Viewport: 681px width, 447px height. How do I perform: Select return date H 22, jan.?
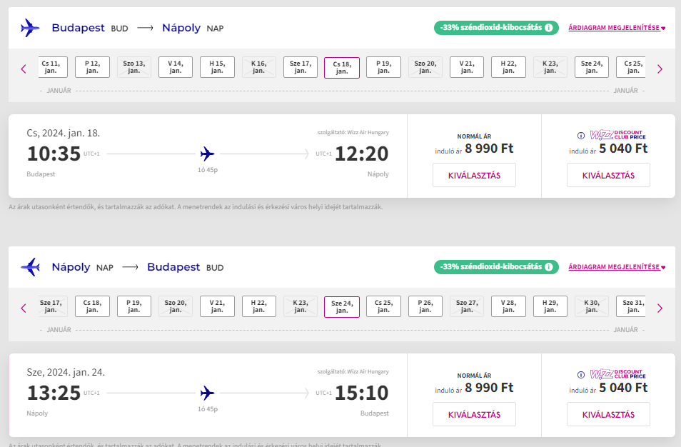tap(259, 307)
